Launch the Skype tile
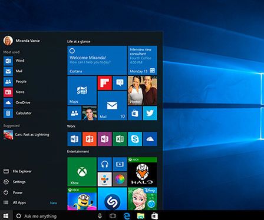The height and width of the screenshot is (220, 264). tap(135, 139)
